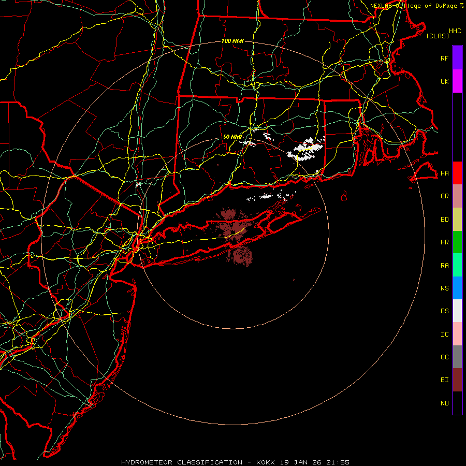The image size is (466, 466).
Task: Select the IC light pink legend swatch
Action: pos(457,334)
